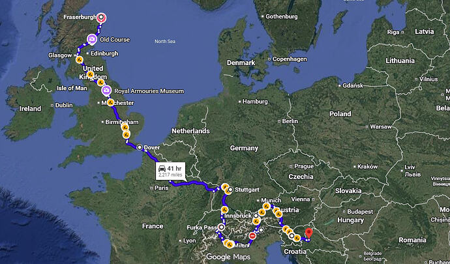The image size is (450, 264).
Task: Click the Furka Pass waypoint circle
Action: tap(221, 227)
